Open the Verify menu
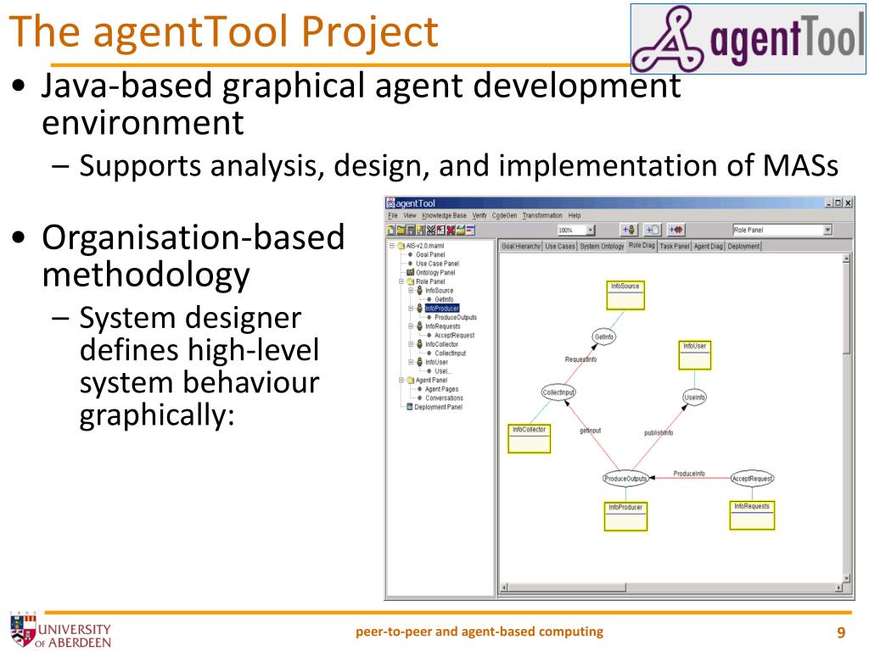Image resolution: width=869 pixels, height=651 pixels. point(479,215)
